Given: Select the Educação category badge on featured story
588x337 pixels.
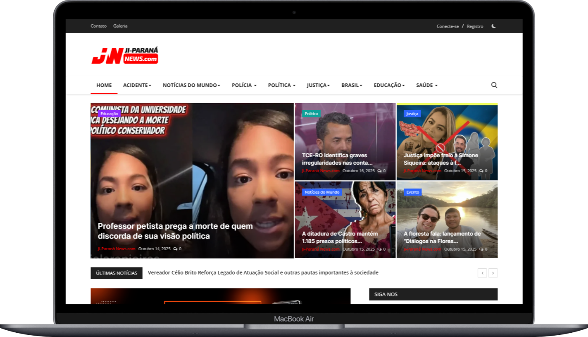Looking at the screenshot, I should click(110, 114).
